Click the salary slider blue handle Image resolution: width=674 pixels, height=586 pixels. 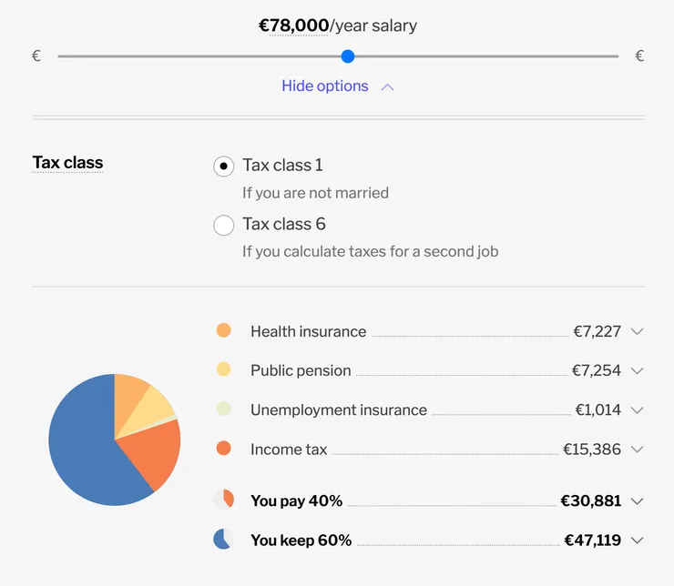pos(347,56)
